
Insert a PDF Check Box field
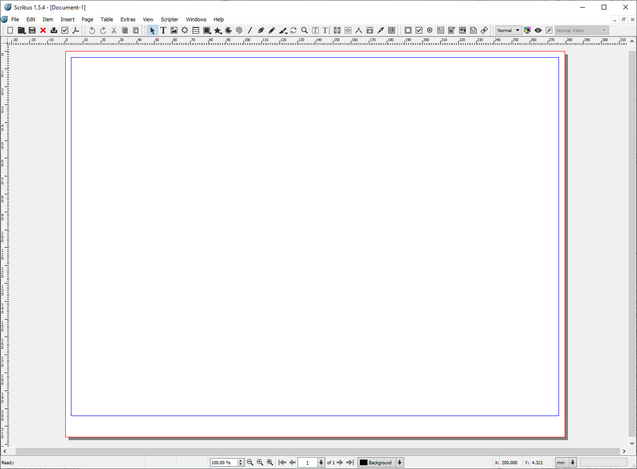pyautogui.click(x=419, y=30)
